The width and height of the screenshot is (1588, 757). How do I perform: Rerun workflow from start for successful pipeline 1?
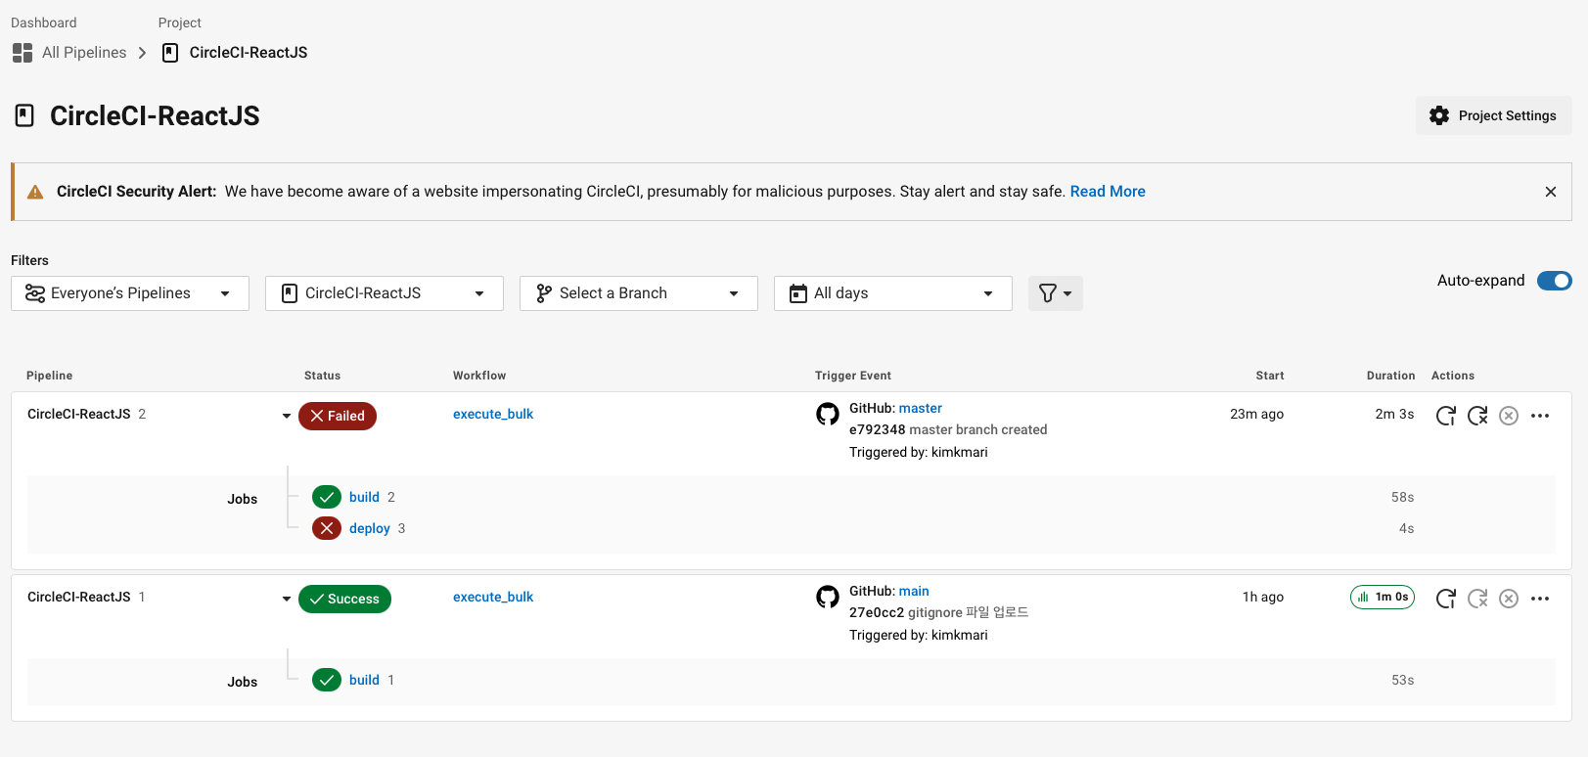1445,599
